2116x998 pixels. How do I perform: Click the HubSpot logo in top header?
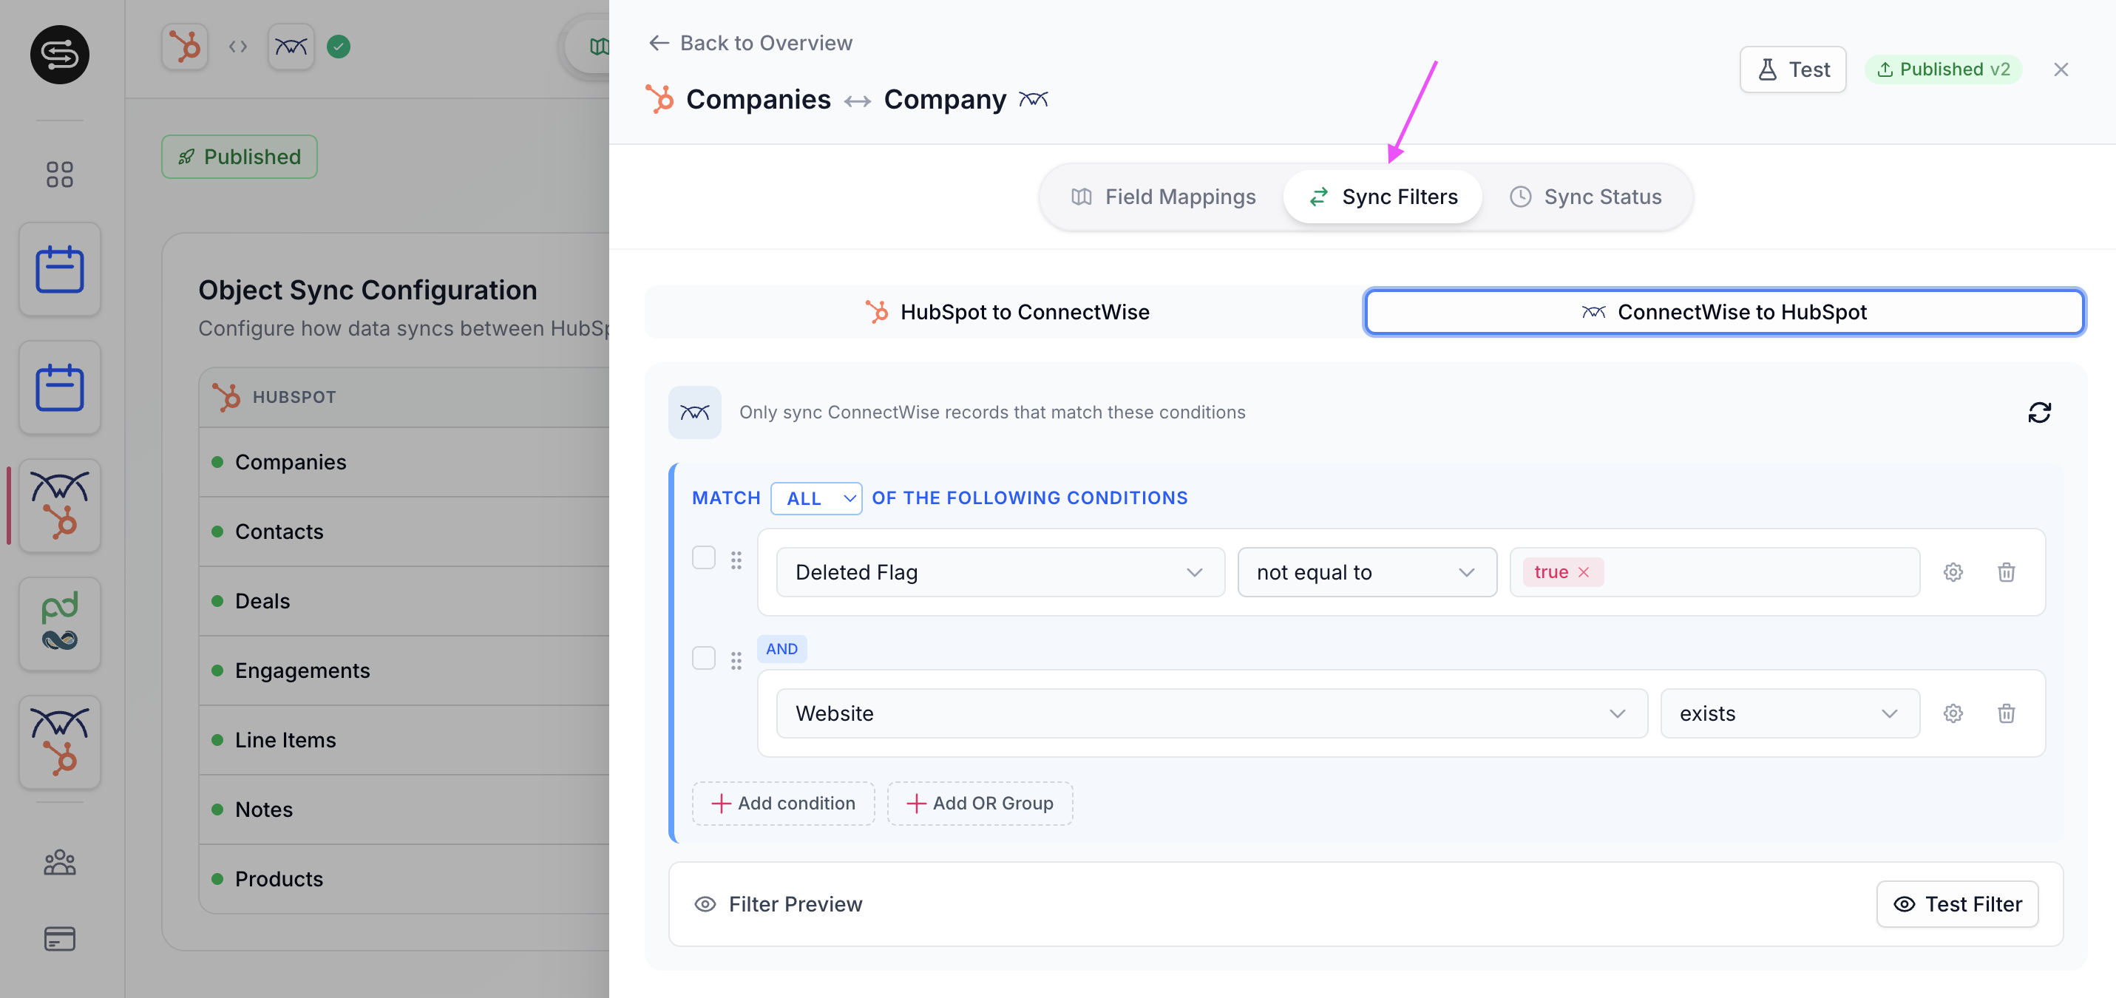[185, 46]
